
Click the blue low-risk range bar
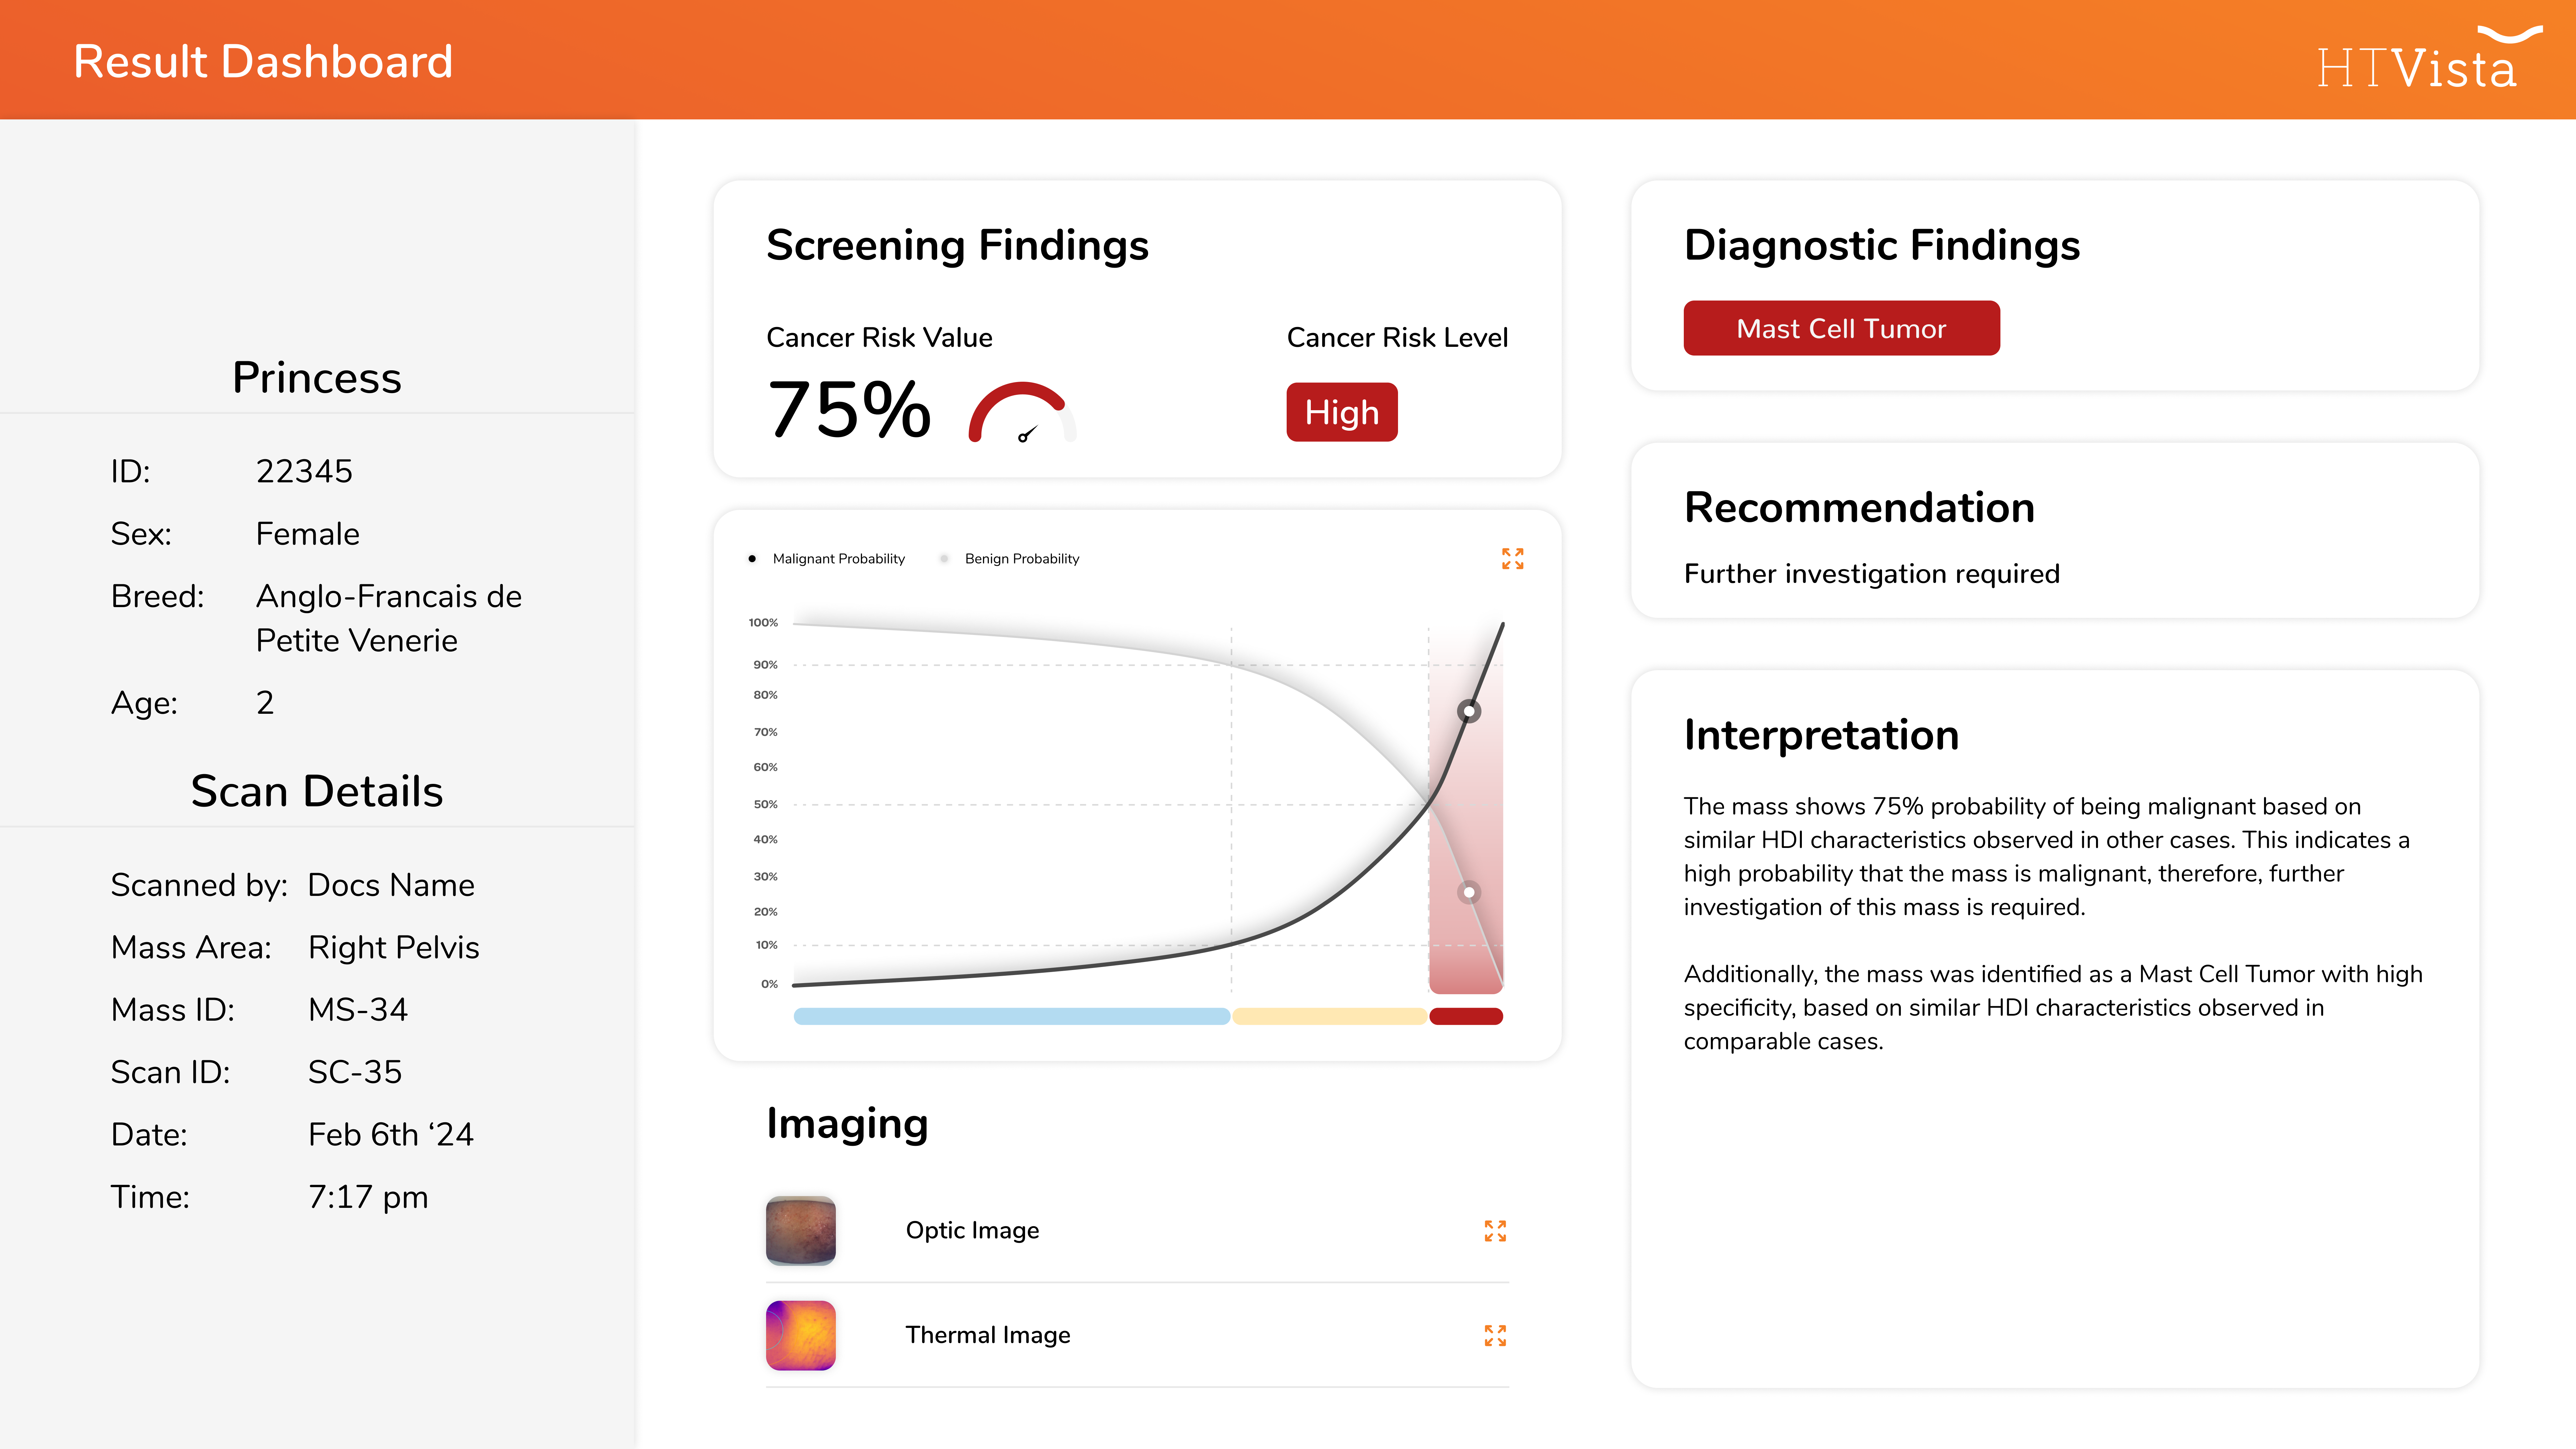click(x=1011, y=1016)
